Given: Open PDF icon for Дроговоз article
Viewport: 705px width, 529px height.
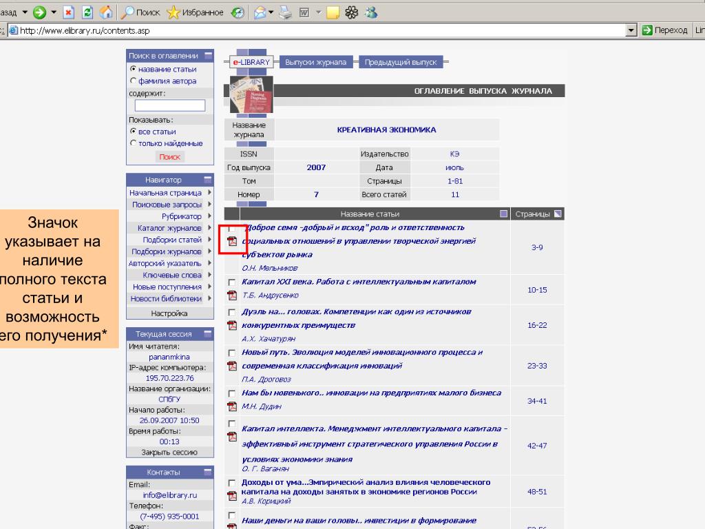Looking at the screenshot, I should pos(232,366).
